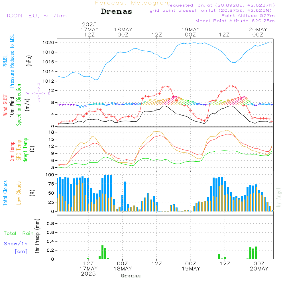The width and height of the screenshot is (285, 285).
Task: Click the wind direction compass rose
Action: point(38,93)
